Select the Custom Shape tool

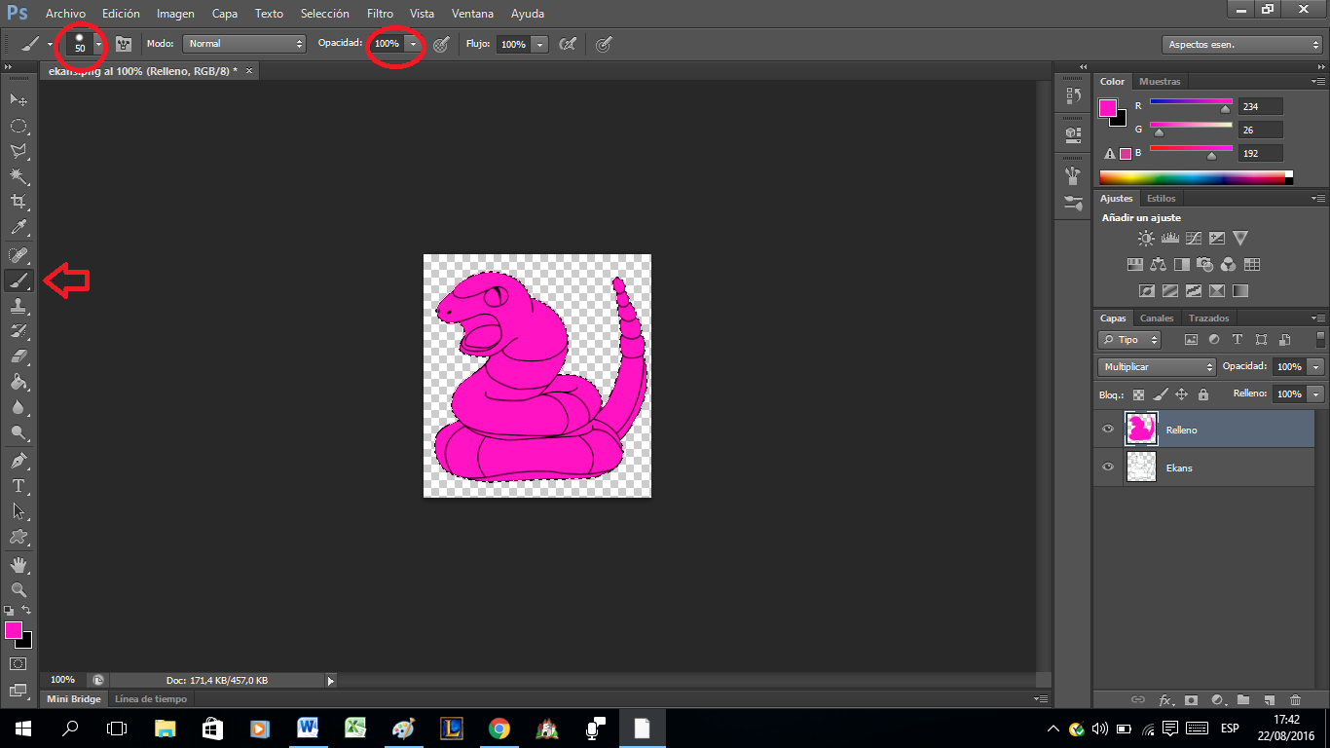click(18, 536)
